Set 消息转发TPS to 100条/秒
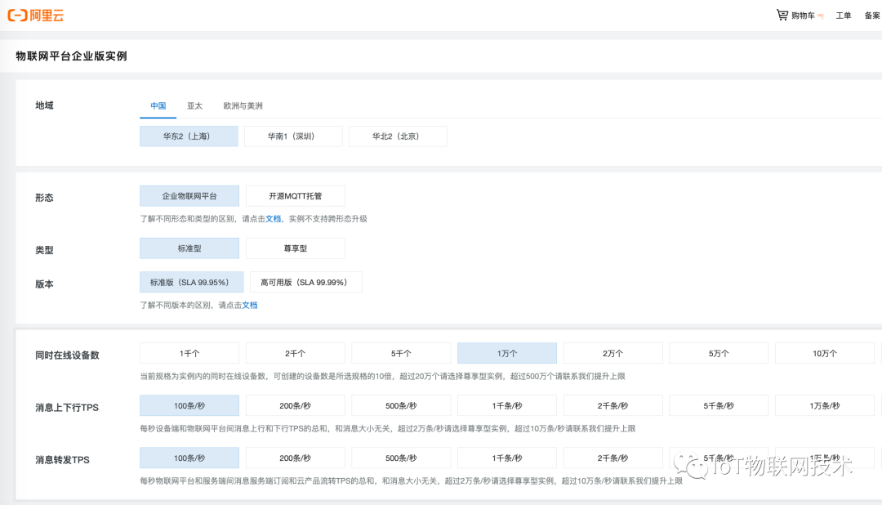882x505 pixels. [189, 458]
